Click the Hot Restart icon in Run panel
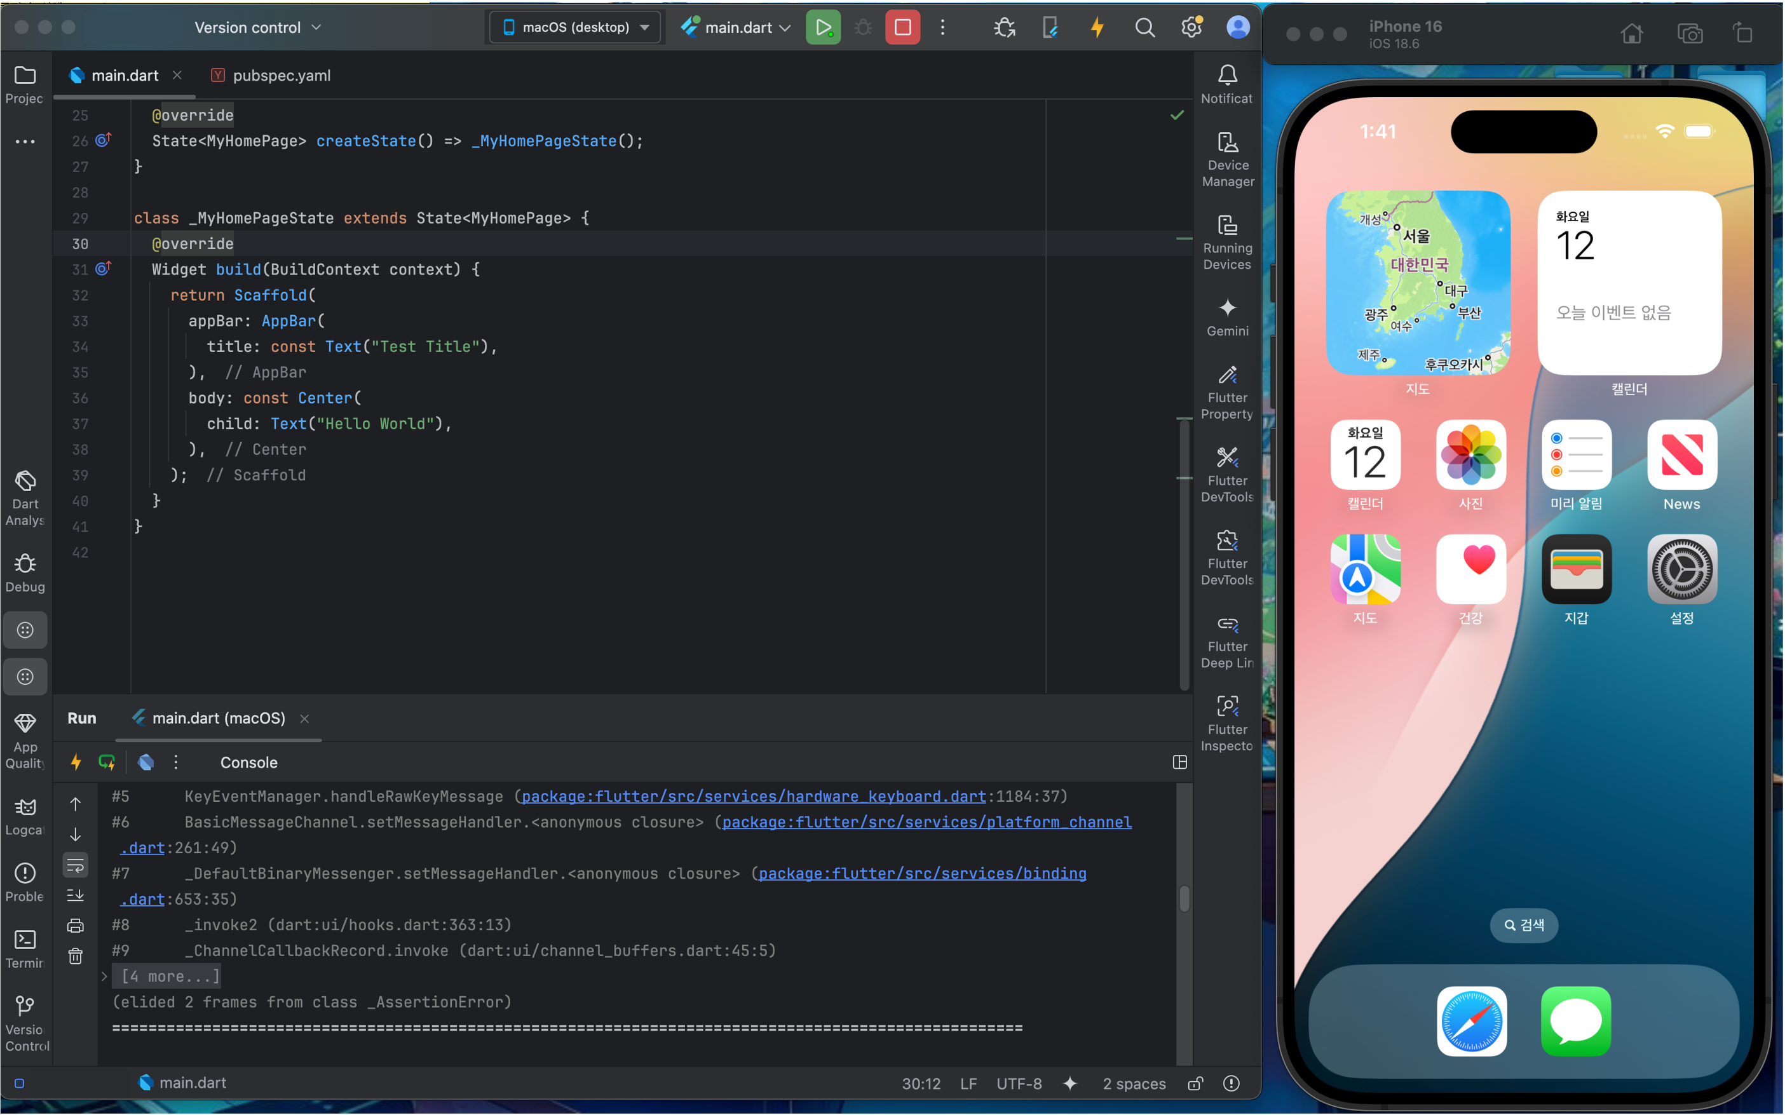This screenshot has height=1115, width=1785. (x=107, y=762)
